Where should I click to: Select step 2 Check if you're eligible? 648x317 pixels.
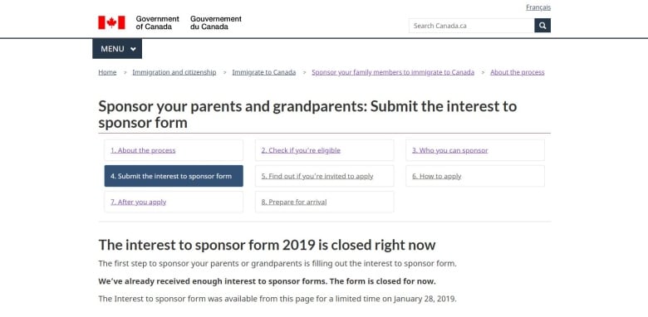[324, 150]
